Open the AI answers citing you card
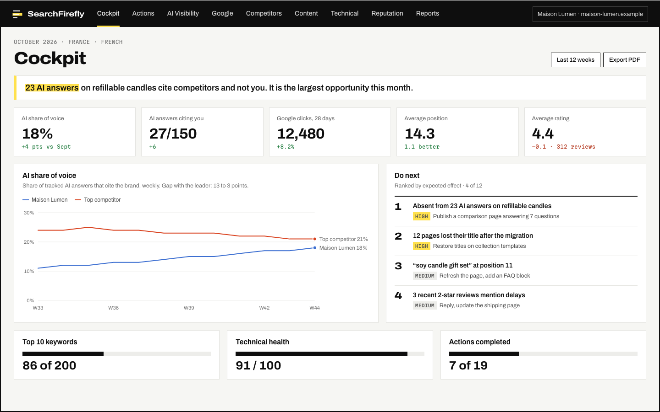 click(202, 132)
